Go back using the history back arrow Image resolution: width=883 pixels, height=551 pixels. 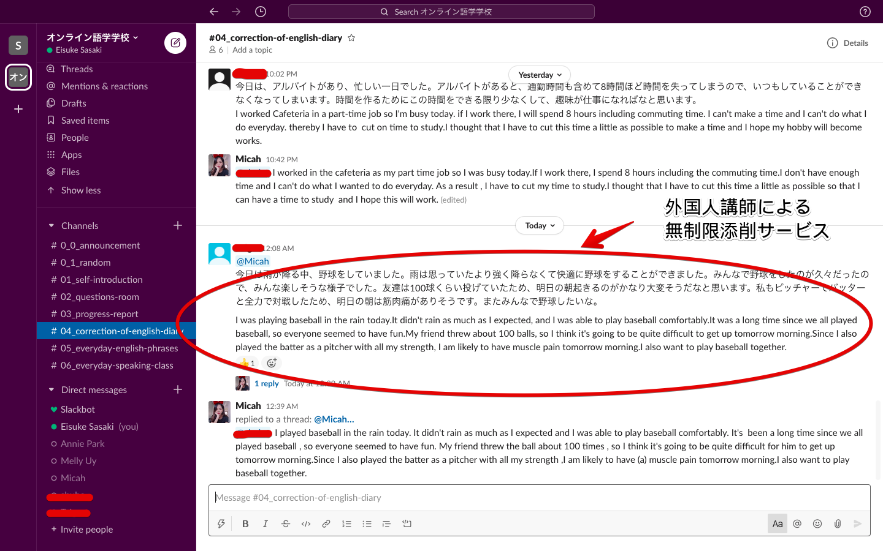pos(213,12)
